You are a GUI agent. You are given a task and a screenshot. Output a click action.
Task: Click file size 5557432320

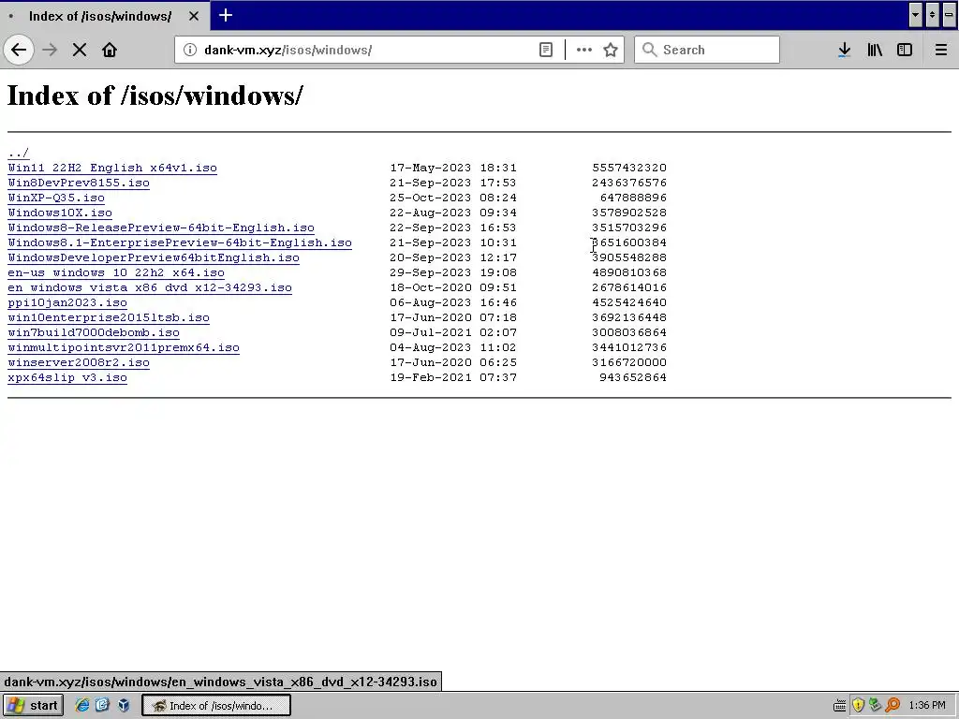pos(629,168)
